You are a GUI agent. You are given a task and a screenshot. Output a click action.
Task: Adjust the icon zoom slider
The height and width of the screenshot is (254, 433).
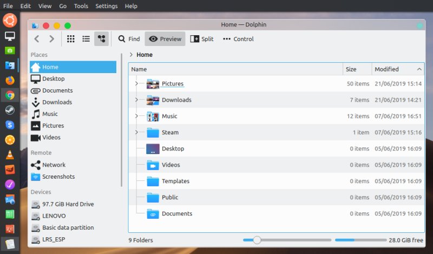coord(257,240)
